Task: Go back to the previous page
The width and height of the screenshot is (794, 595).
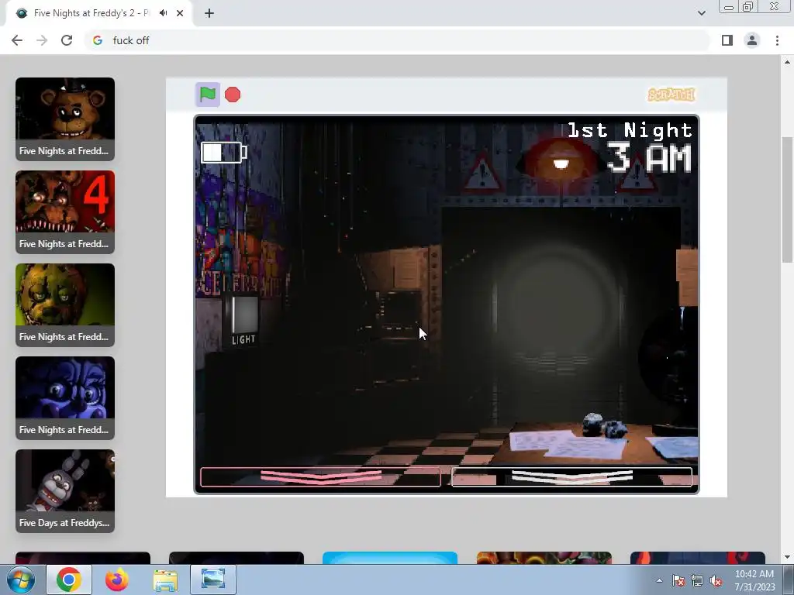Action: [x=17, y=40]
